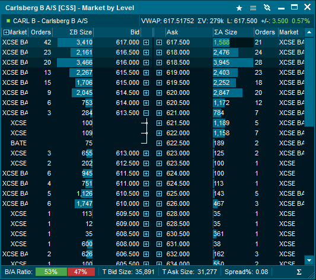
Task: Select the BATE 75 sub-order row
Action: click(76, 143)
